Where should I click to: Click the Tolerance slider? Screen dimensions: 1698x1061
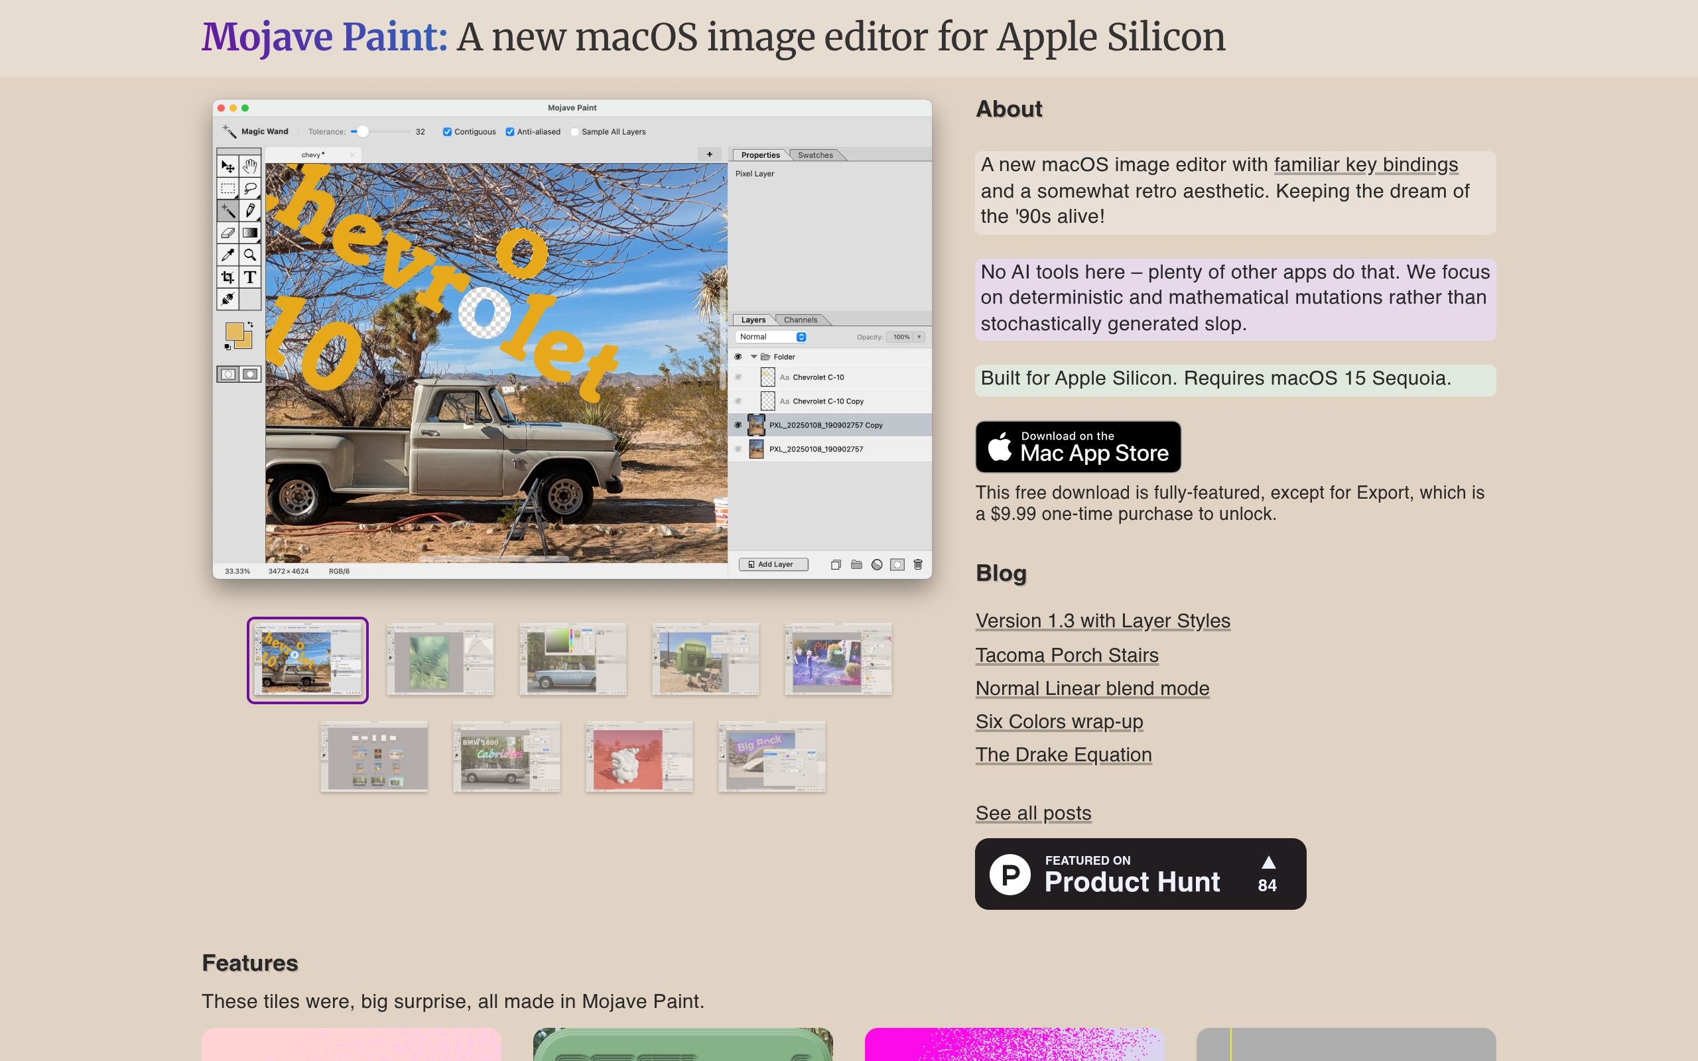tap(380, 132)
